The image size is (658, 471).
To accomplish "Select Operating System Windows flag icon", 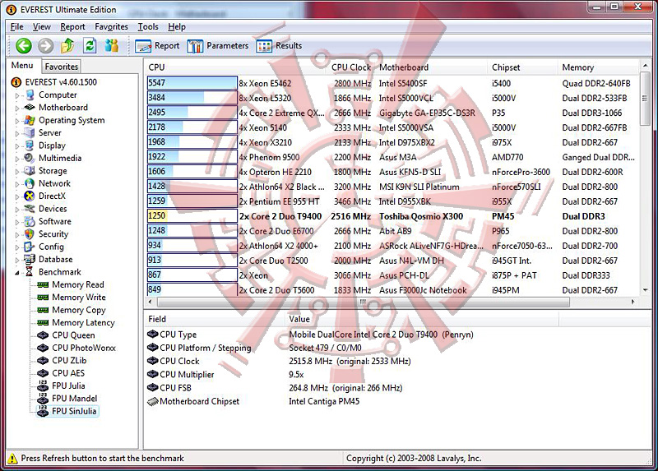I will [x=30, y=120].
